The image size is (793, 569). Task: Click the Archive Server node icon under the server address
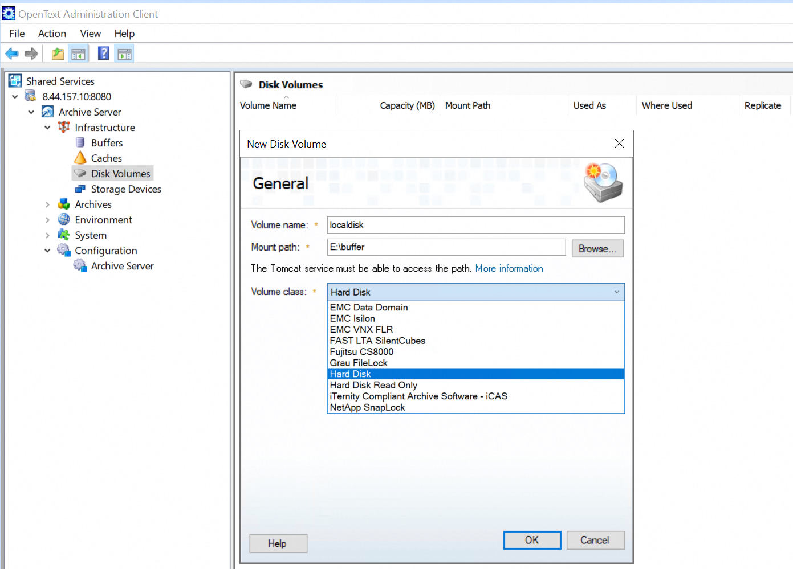[48, 112]
